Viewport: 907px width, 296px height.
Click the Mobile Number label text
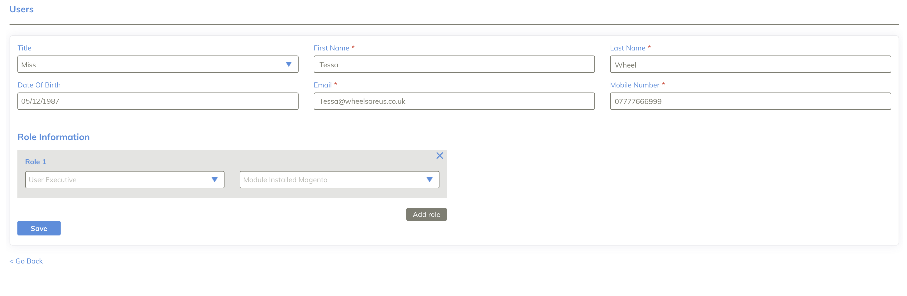coord(635,85)
